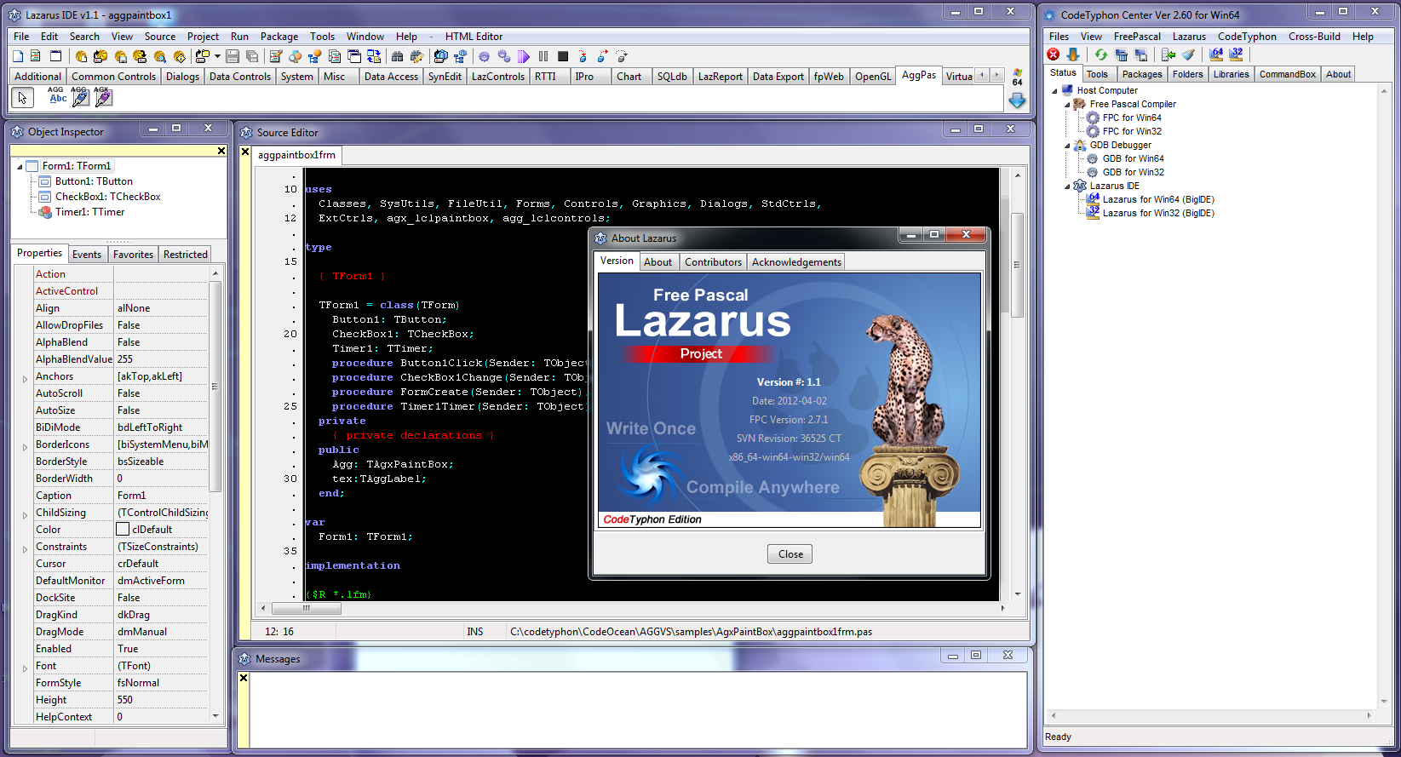Click the monitor with trash can icon
The image size is (1401, 757).
(x=1121, y=54)
